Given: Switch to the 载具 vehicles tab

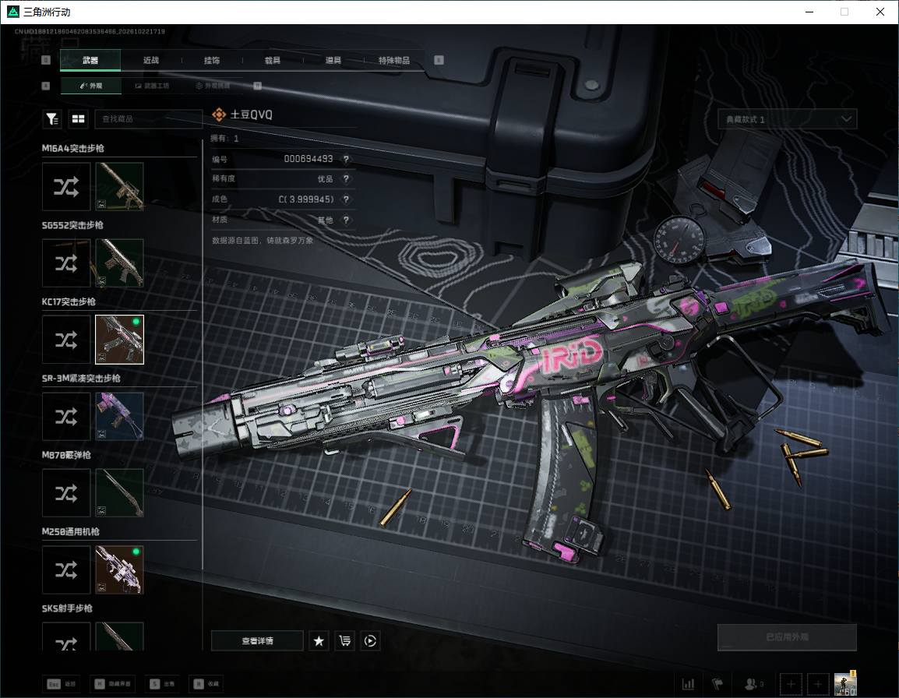Looking at the screenshot, I should (x=273, y=60).
